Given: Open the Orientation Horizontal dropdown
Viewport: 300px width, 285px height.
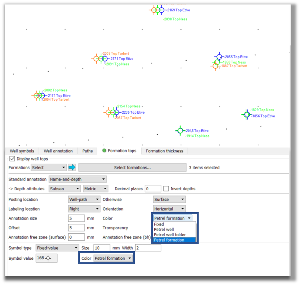Looking at the screenshot, I should 169,209.
